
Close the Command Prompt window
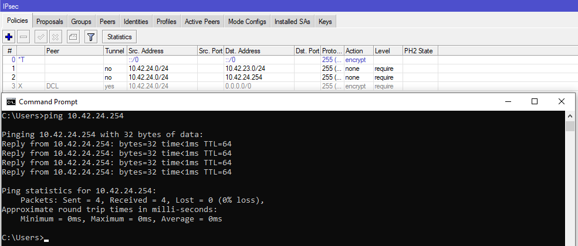point(562,101)
